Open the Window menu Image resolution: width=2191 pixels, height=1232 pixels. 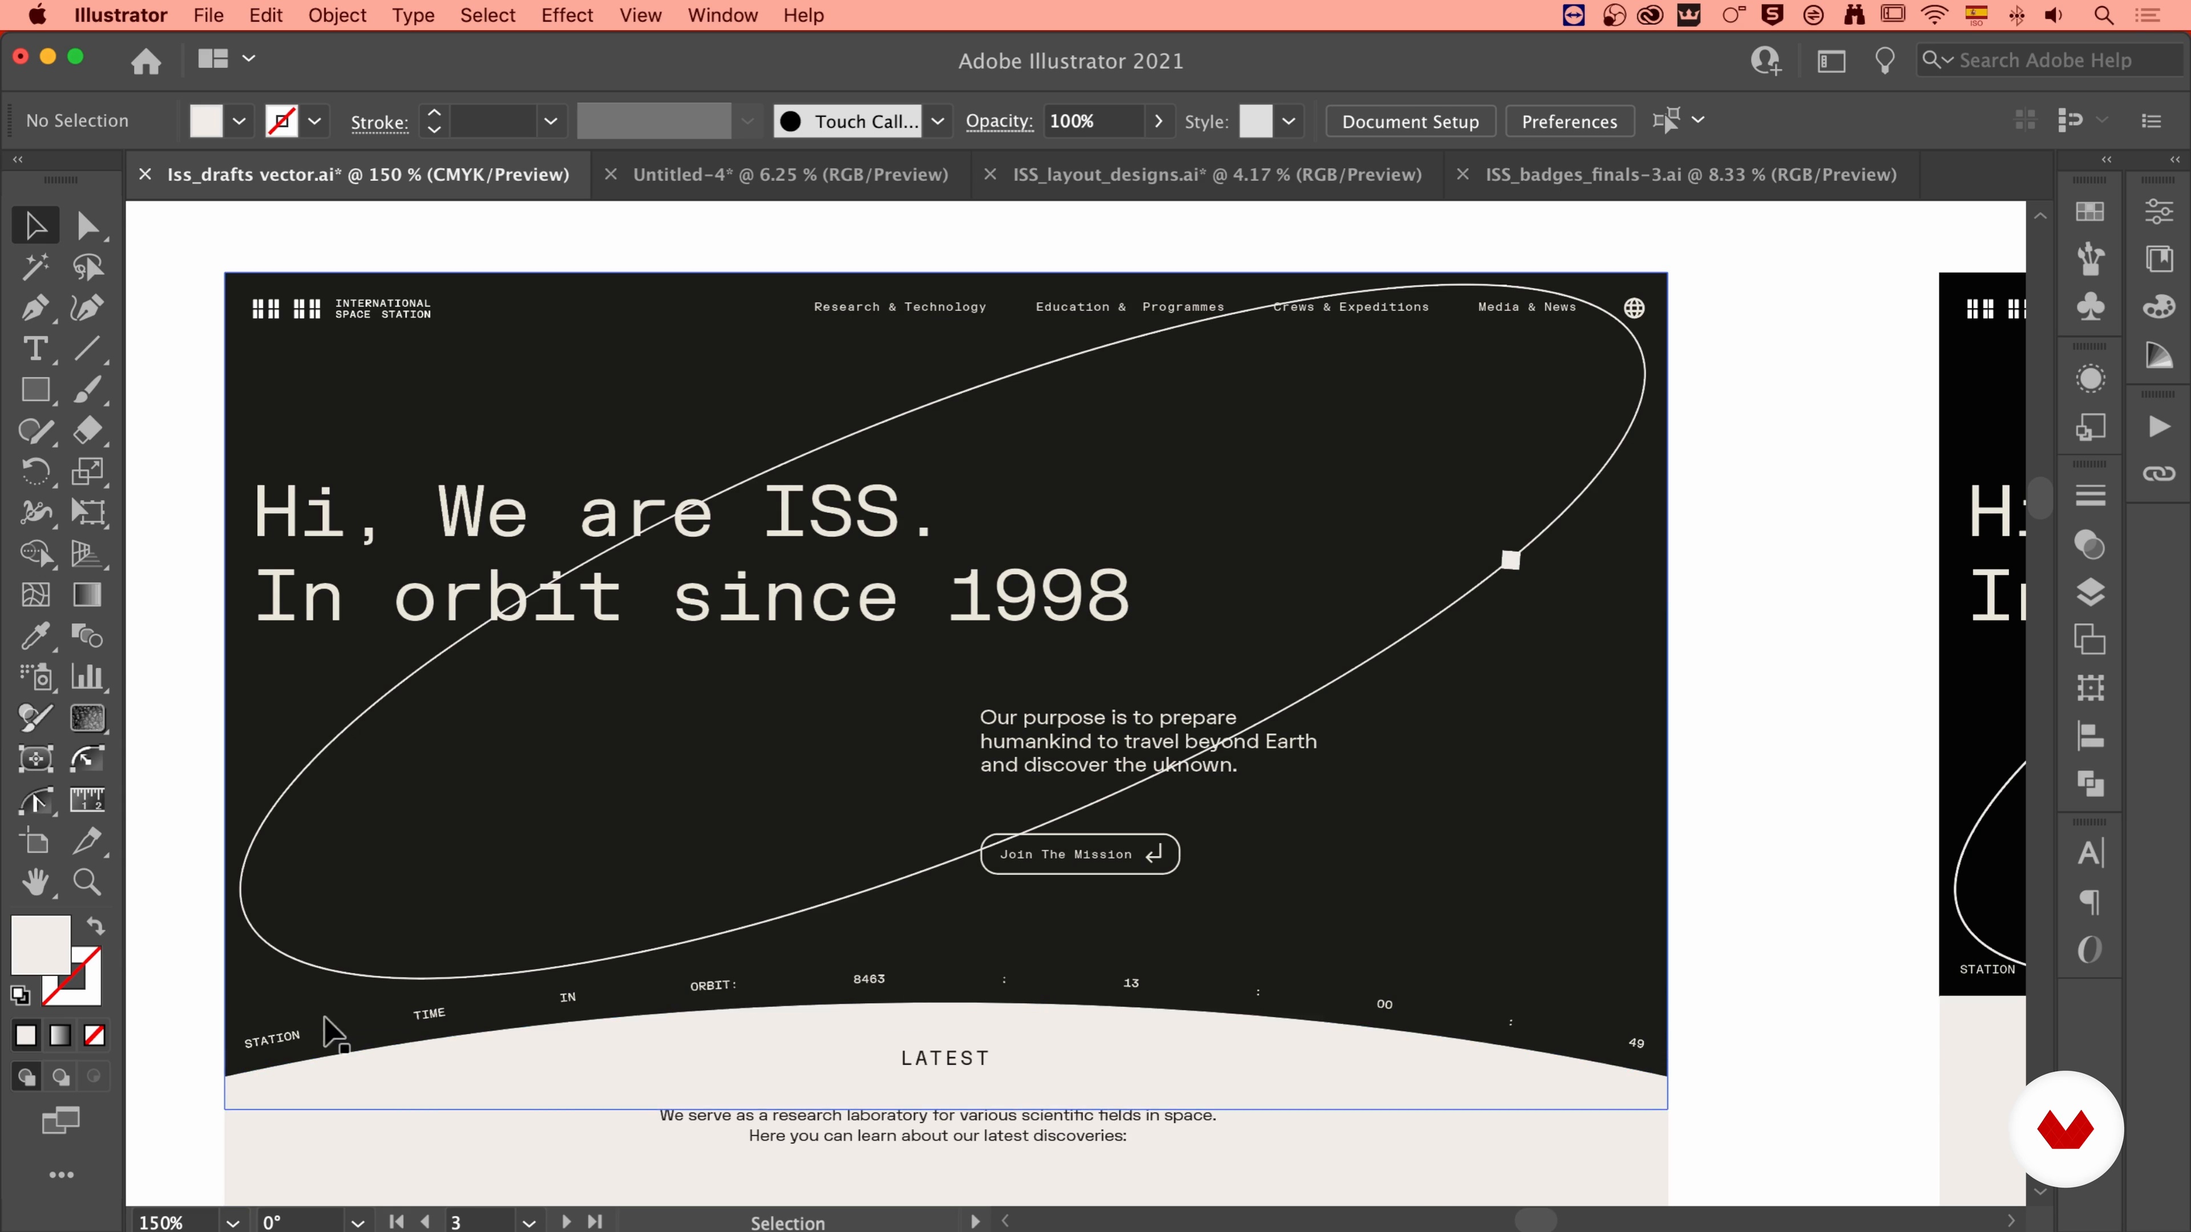[722, 15]
